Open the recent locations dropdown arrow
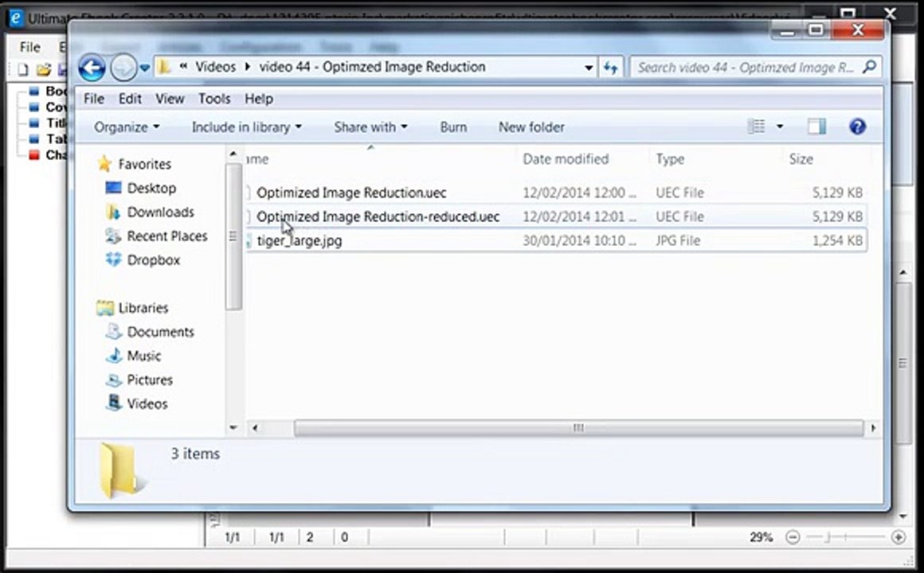This screenshot has width=924, height=573. point(144,68)
